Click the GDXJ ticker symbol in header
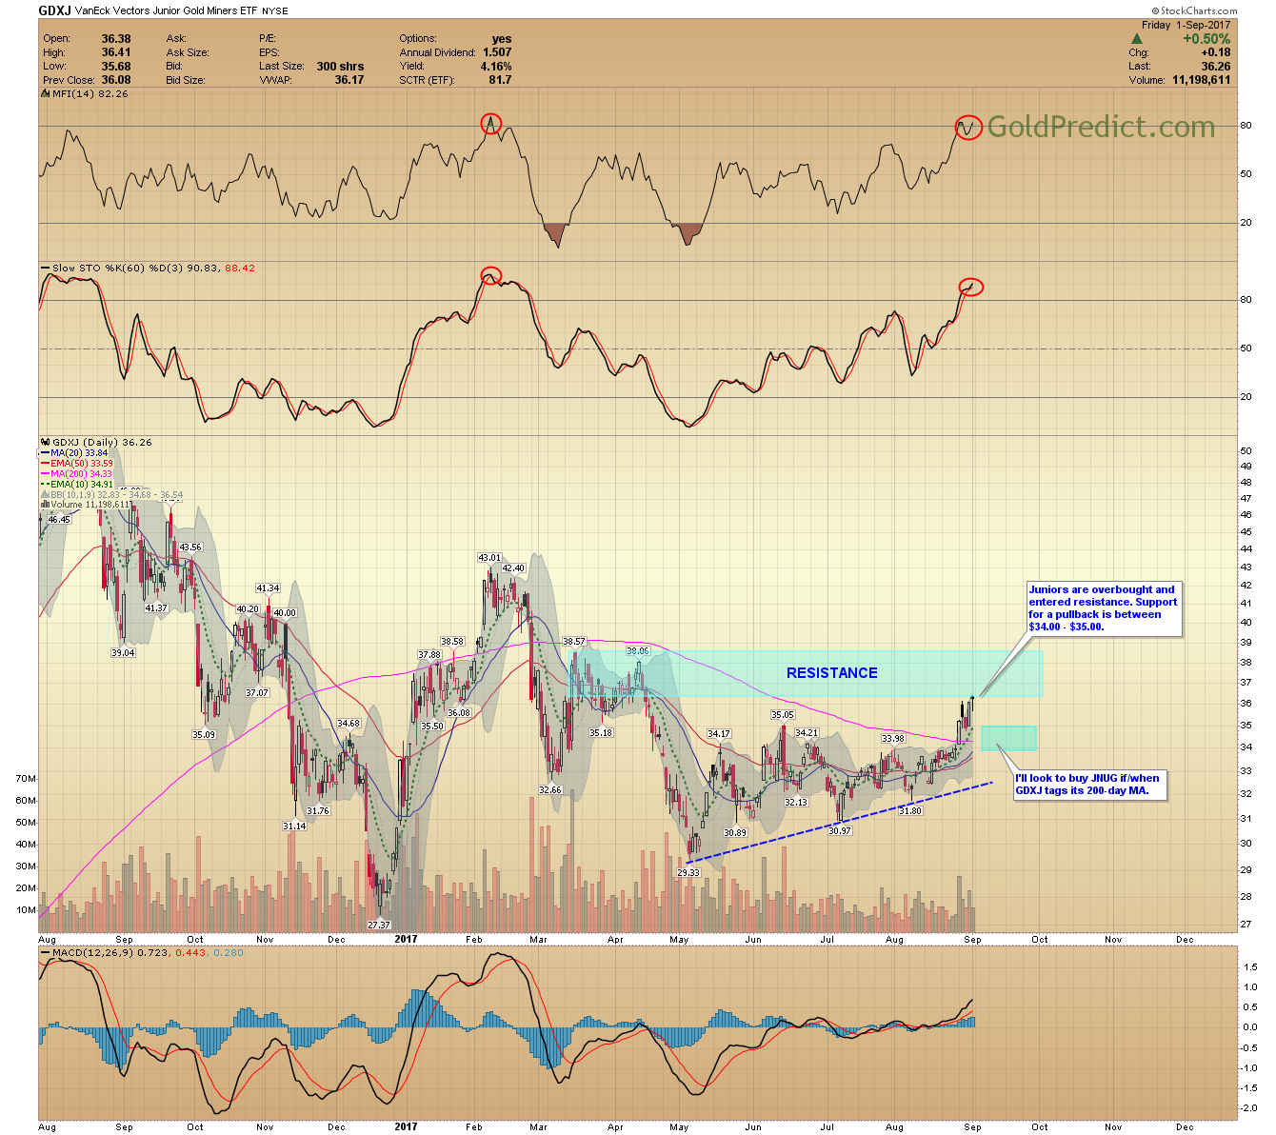Viewport: 1276px width, 1135px height. [55, 10]
